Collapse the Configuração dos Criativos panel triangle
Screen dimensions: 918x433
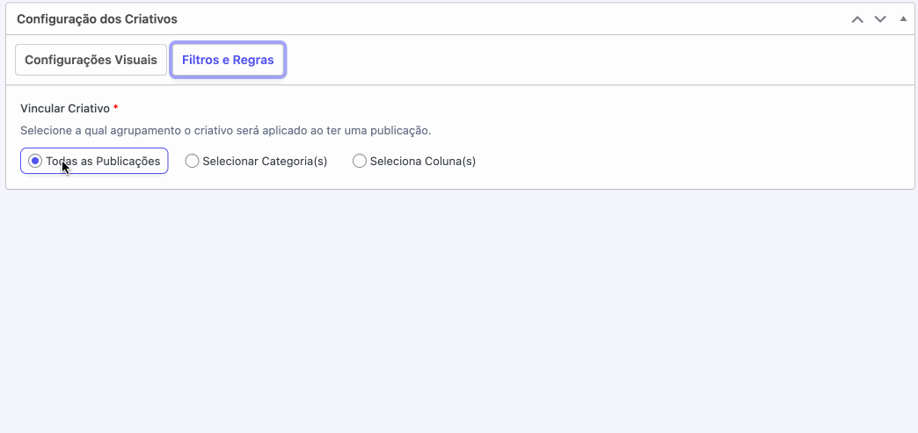[903, 18]
